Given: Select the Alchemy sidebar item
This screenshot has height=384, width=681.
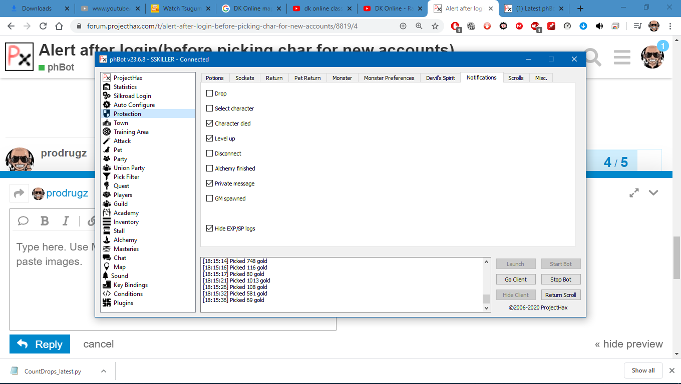Looking at the screenshot, I should (125, 240).
